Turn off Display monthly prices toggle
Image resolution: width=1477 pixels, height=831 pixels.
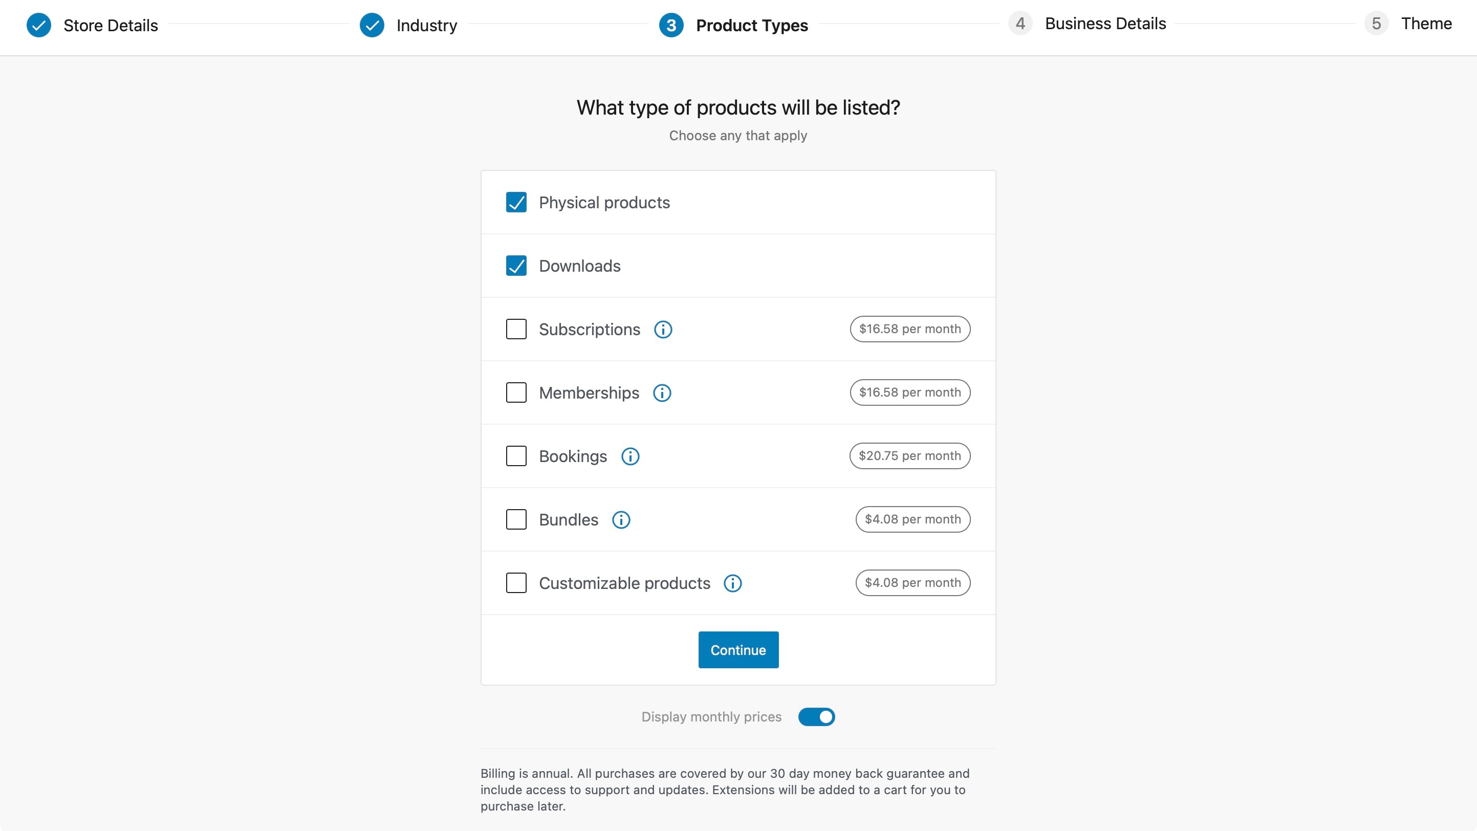pyautogui.click(x=816, y=717)
